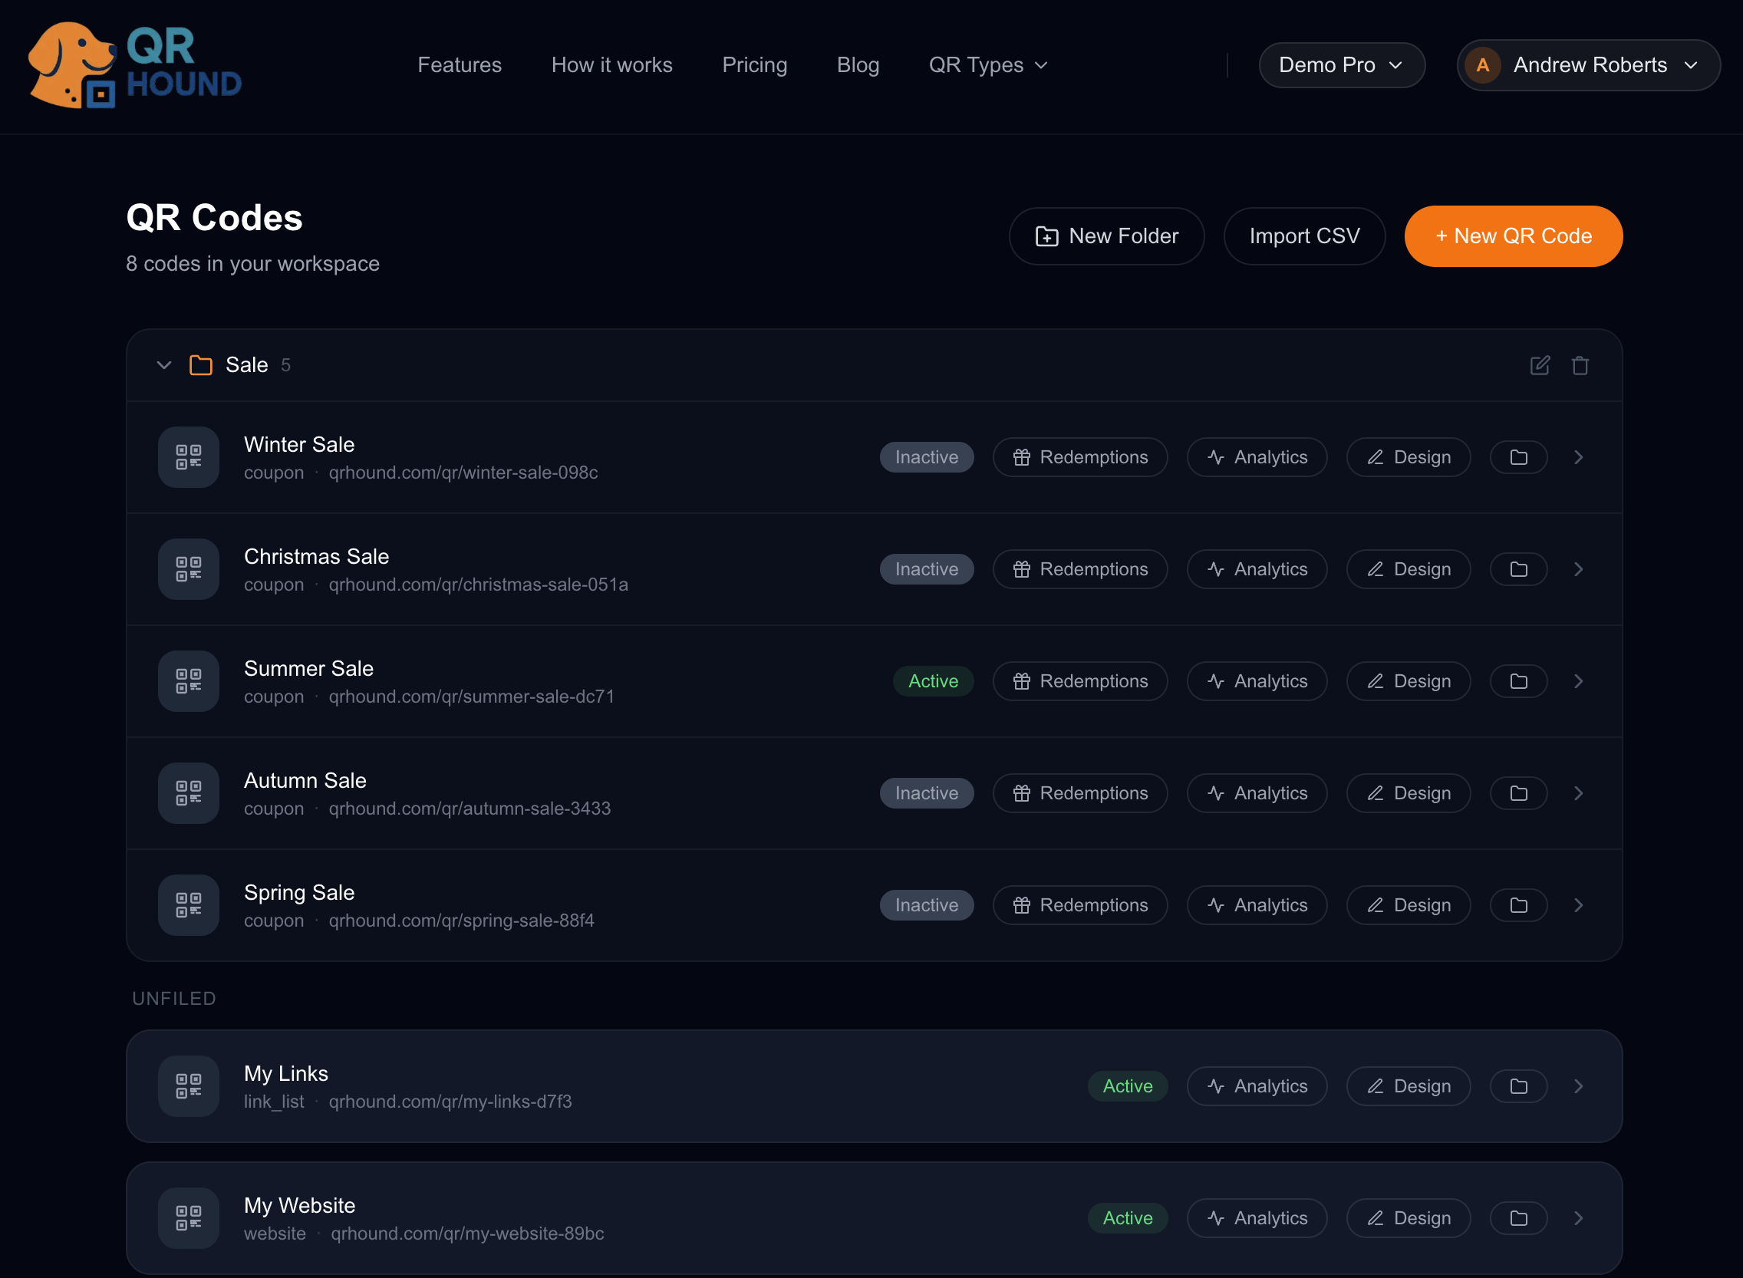Screen dimensions: 1743x1278
Task: Toggle the Inactive status badge on Winter Sale
Action: pos(926,457)
